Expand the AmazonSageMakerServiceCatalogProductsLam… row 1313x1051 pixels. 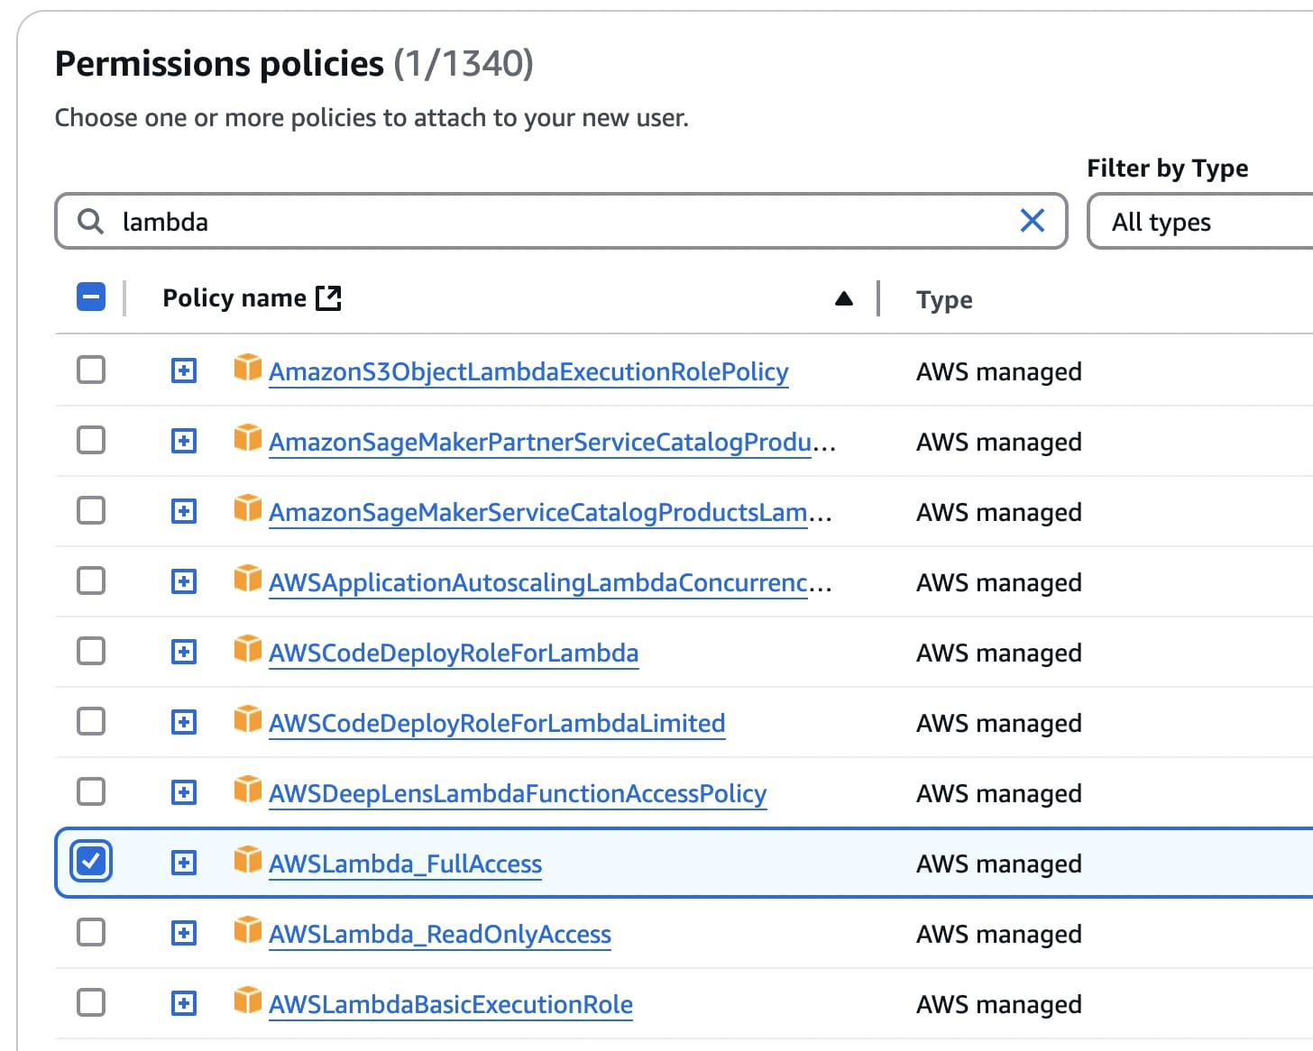(184, 511)
